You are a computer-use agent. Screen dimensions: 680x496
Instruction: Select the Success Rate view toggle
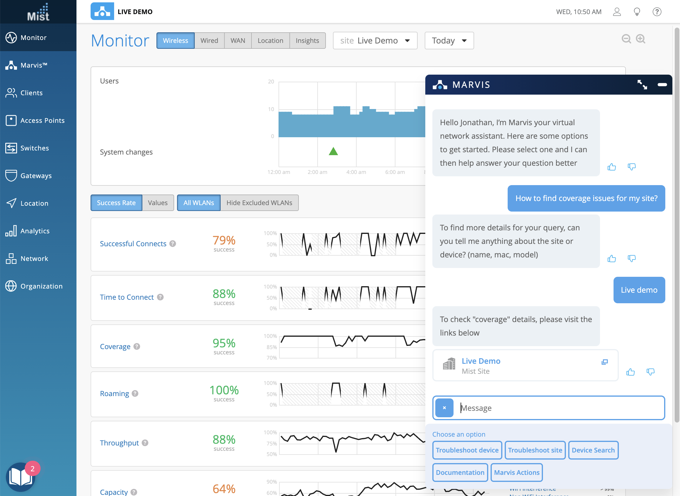116,203
